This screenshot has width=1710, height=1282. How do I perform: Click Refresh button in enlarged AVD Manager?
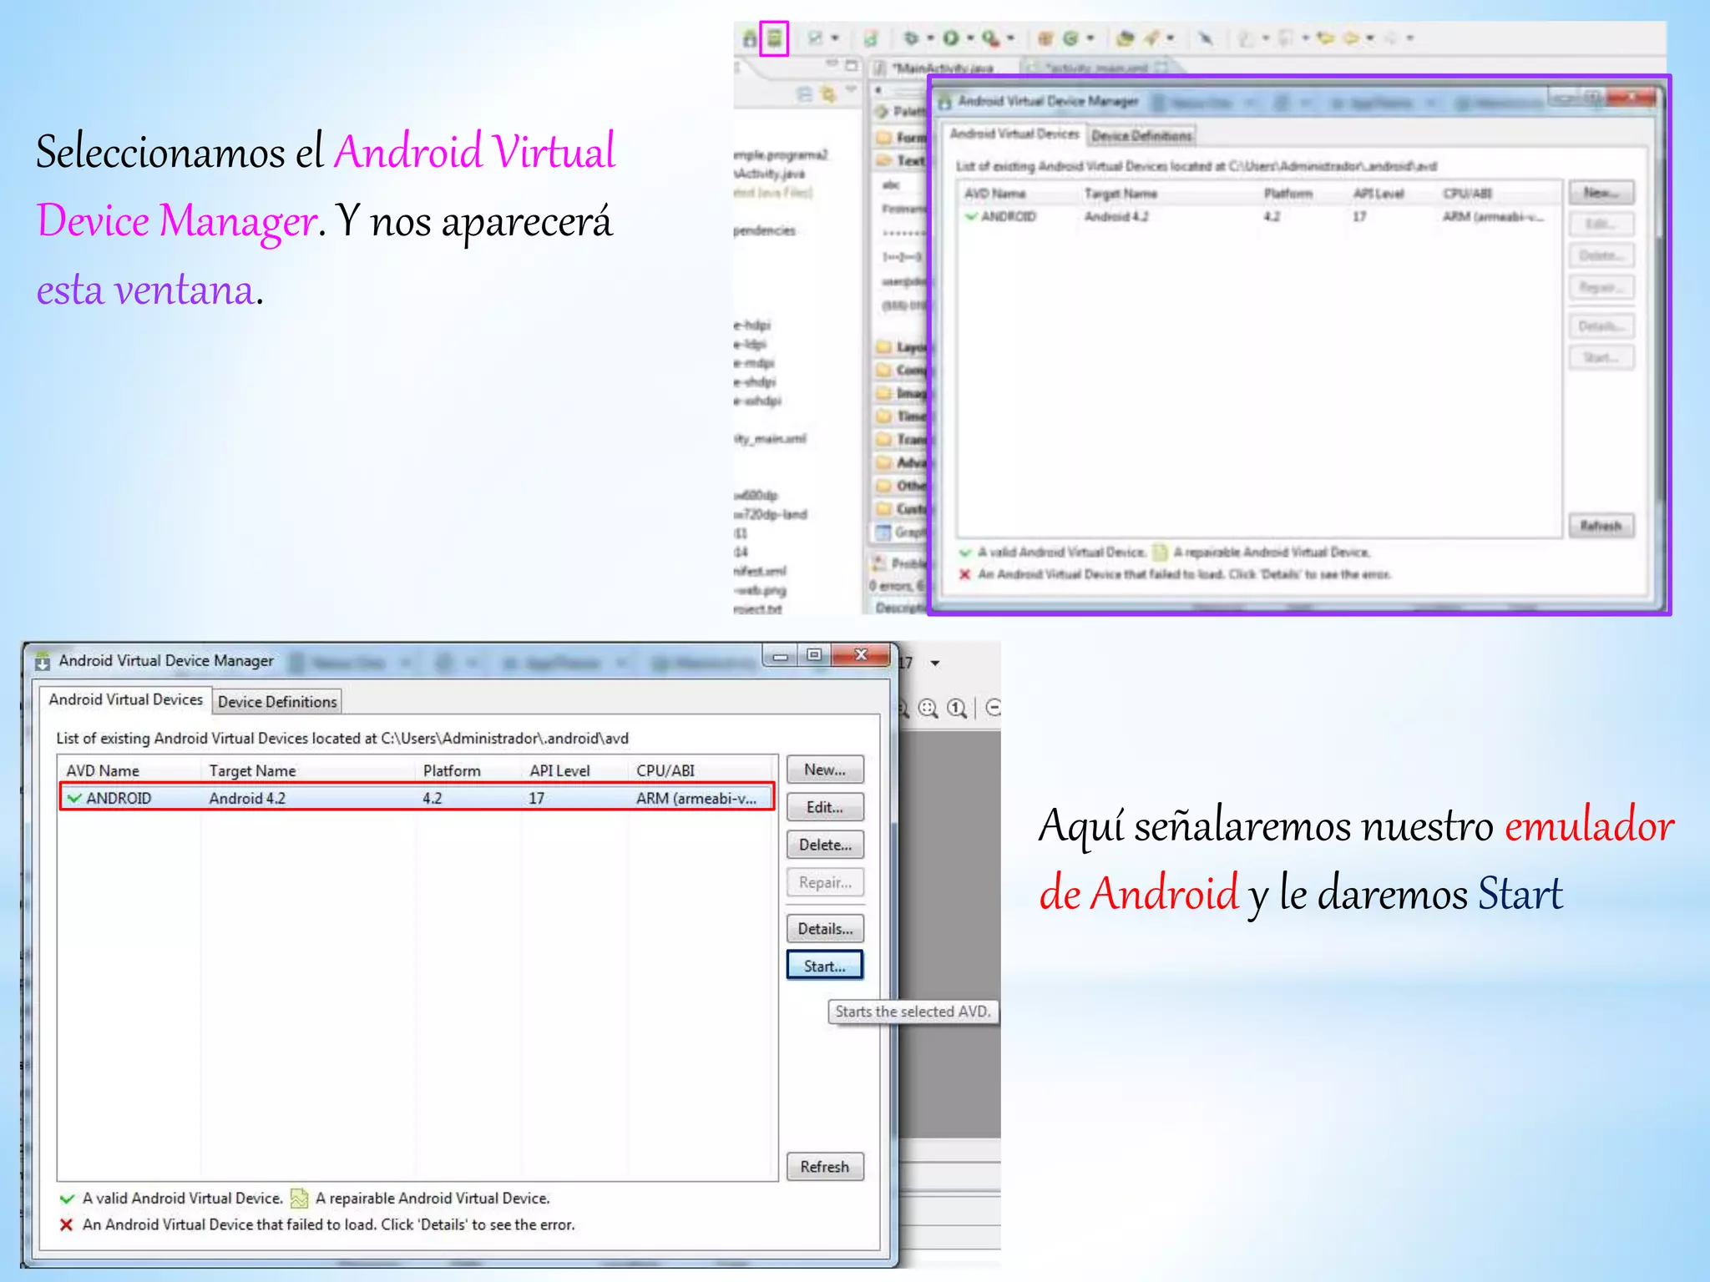(x=825, y=1167)
